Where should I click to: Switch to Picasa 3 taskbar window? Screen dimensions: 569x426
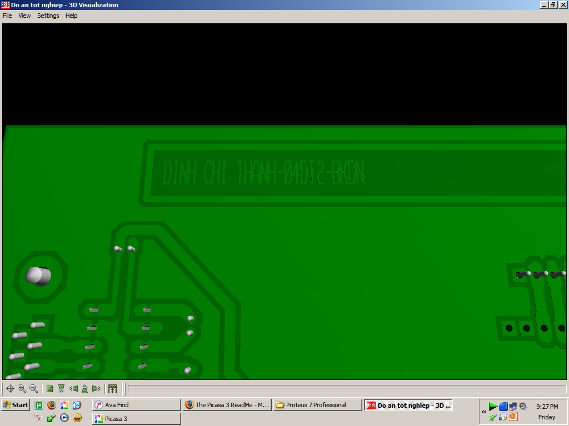point(137,419)
